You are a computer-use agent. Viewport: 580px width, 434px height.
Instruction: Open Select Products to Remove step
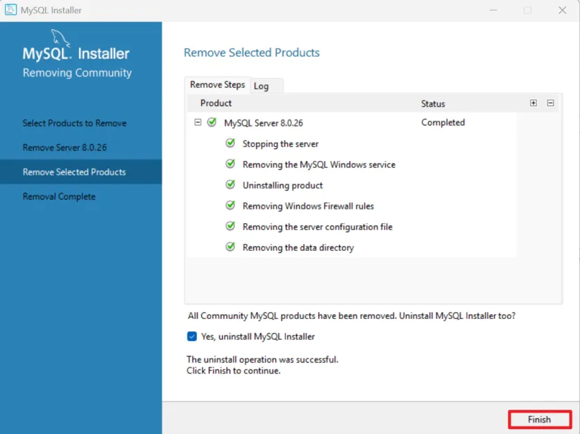pos(74,123)
